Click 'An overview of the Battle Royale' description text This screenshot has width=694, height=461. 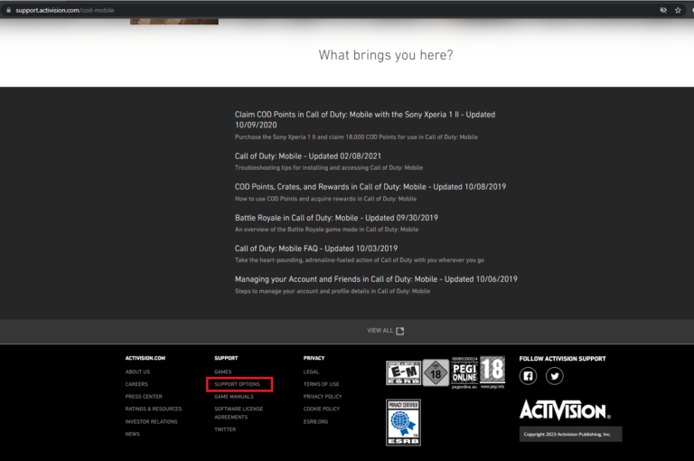(x=326, y=230)
